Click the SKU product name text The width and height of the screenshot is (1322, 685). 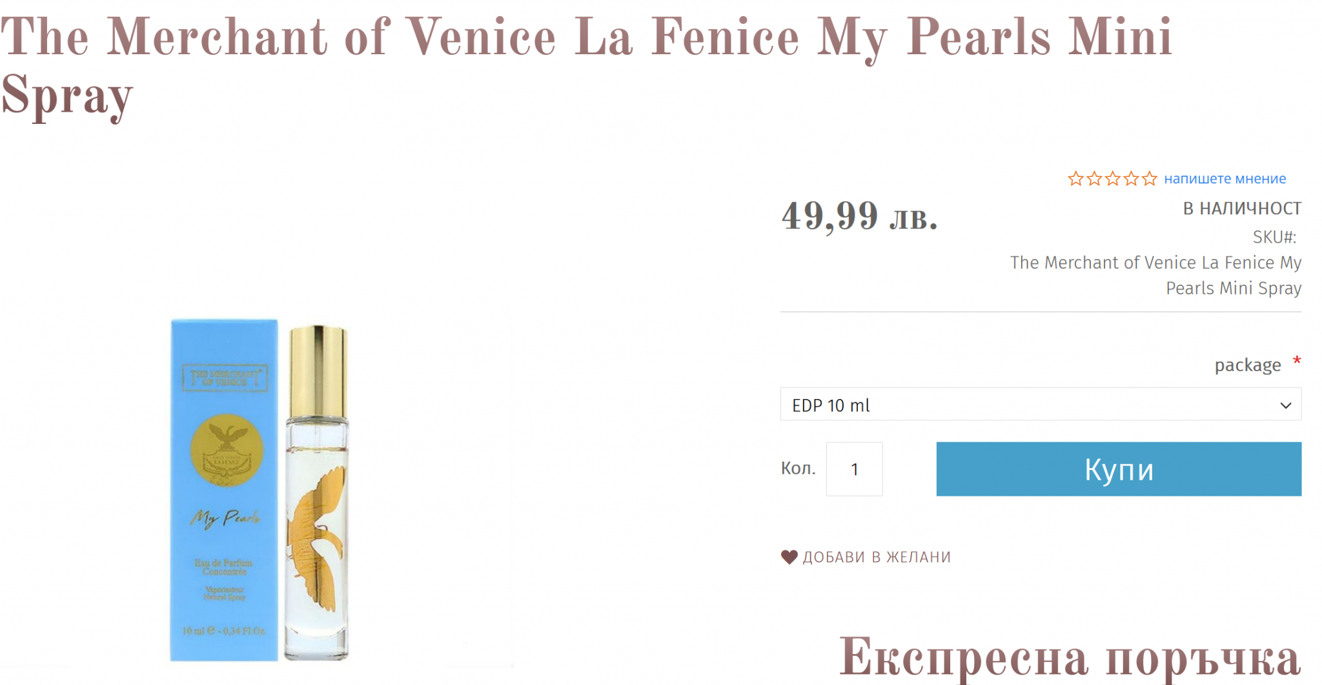[1155, 275]
